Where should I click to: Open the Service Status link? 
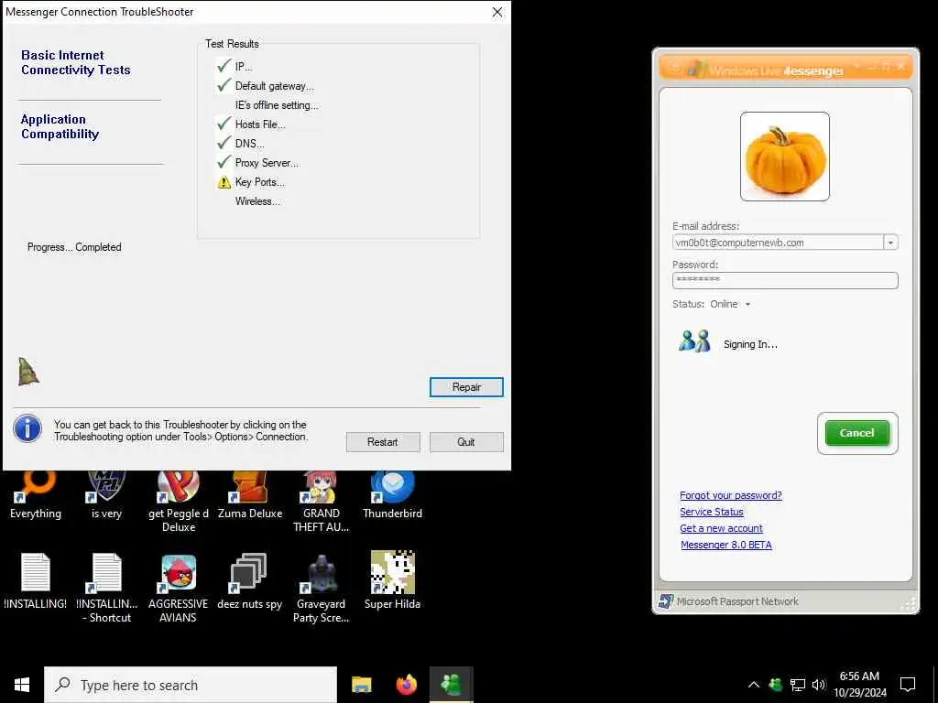[x=711, y=512]
